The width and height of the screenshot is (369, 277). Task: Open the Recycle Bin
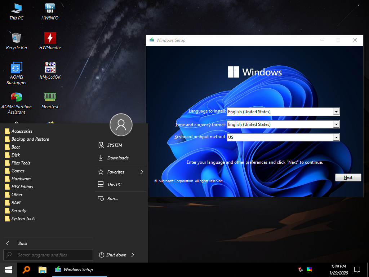click(x=16, y=38)
